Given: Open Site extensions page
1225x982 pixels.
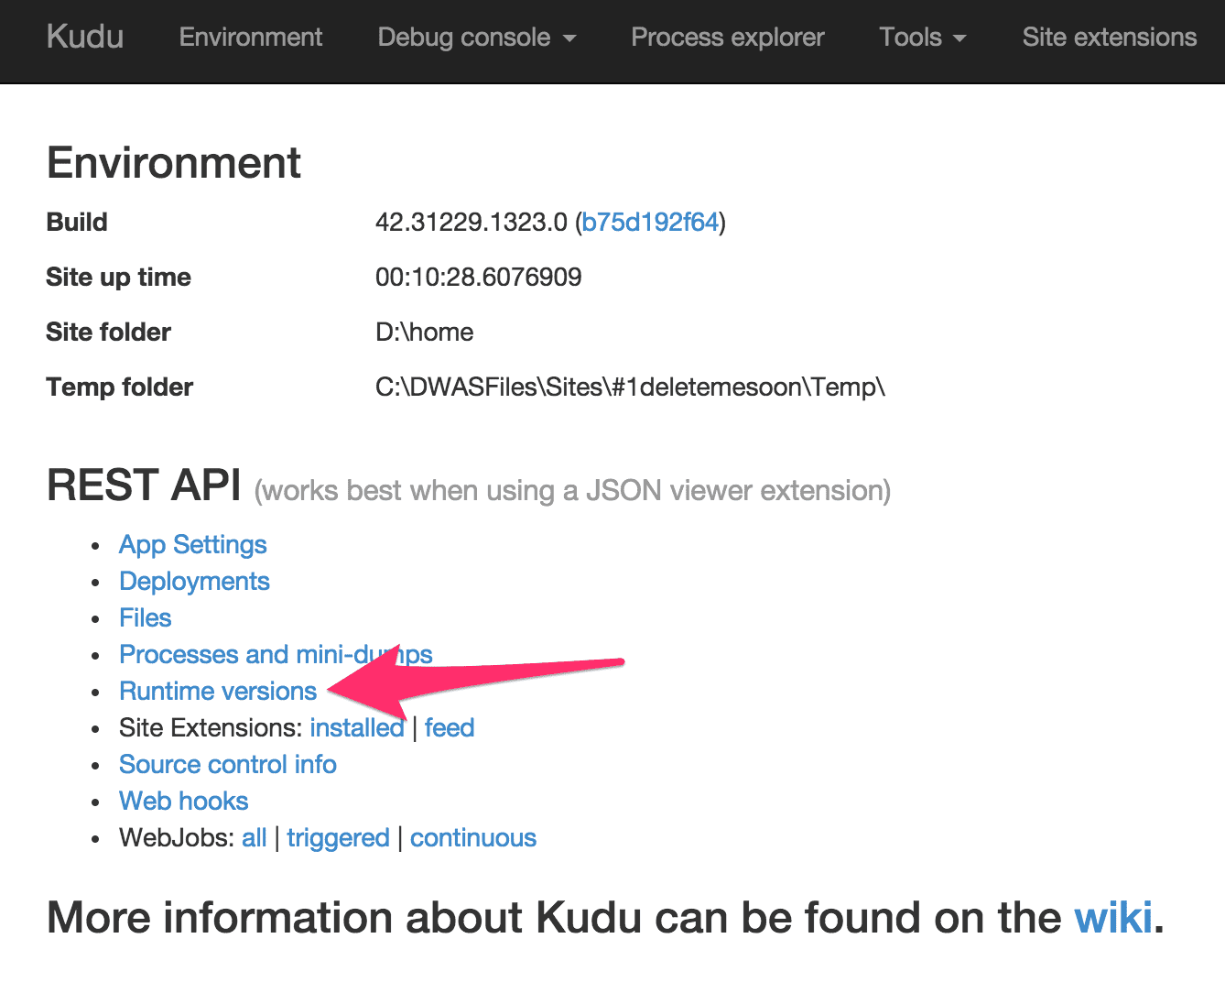Looking at the screenshot, I should pyautogui.click(x=1110, y=38).
